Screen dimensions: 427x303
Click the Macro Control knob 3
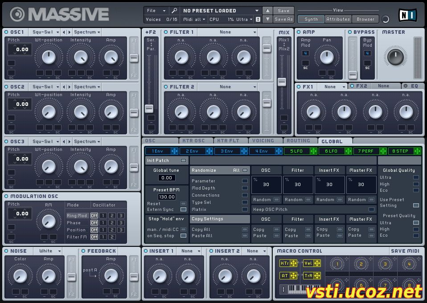click(x=385, y=264)
